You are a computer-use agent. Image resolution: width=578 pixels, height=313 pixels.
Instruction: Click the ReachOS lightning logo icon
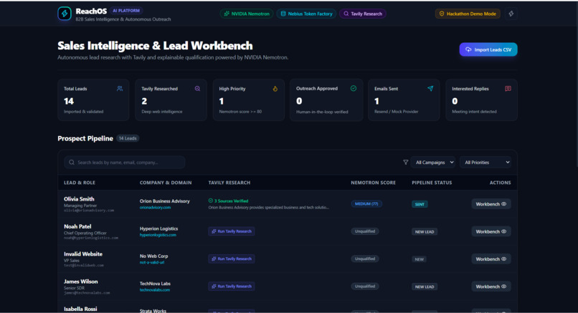point(65,14)
